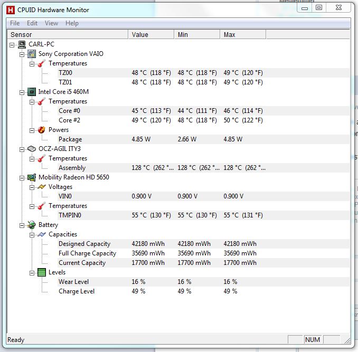Open the Edit menu
The height and width of the screenshot is (352, 358).
(x=32, y=23)
